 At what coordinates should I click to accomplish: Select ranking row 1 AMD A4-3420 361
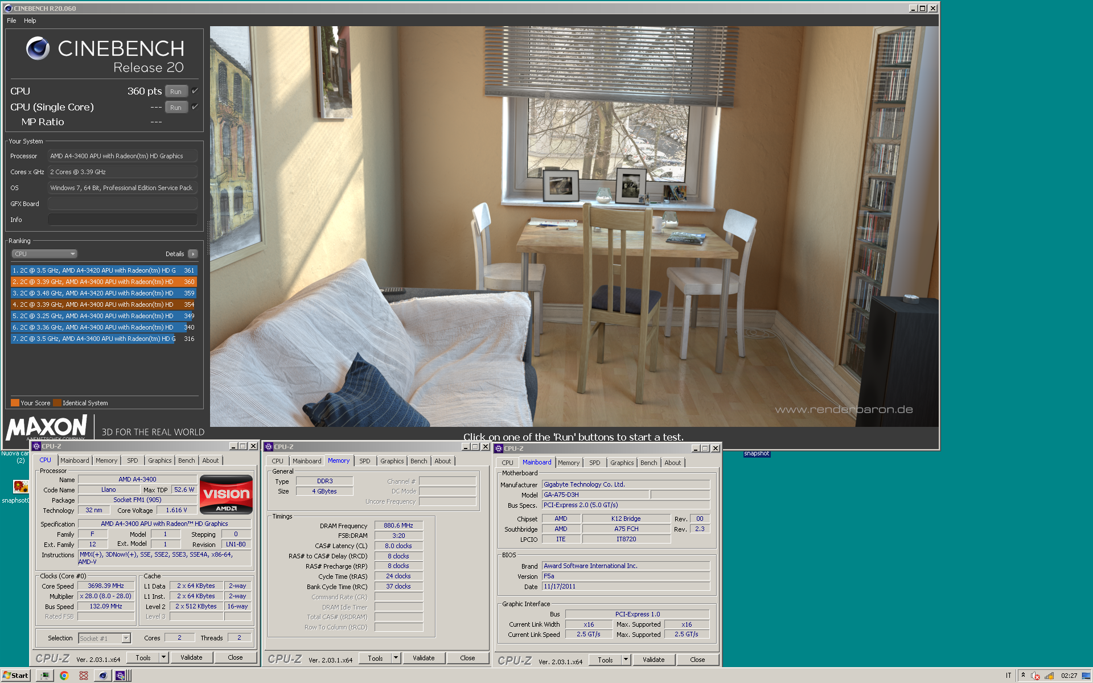pos(104,270)
